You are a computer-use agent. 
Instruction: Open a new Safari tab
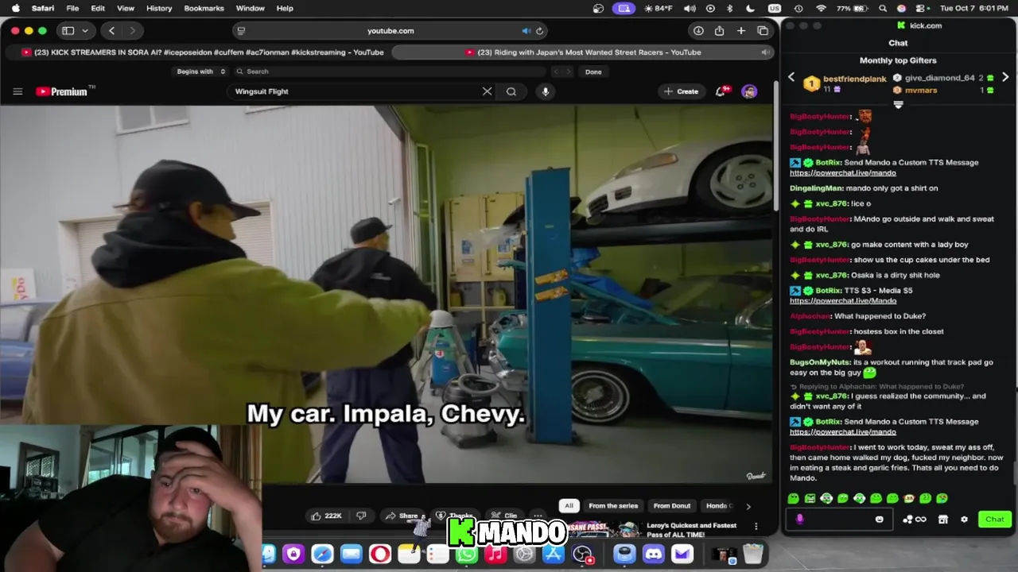pyautogui.click(x=741, y=31)
